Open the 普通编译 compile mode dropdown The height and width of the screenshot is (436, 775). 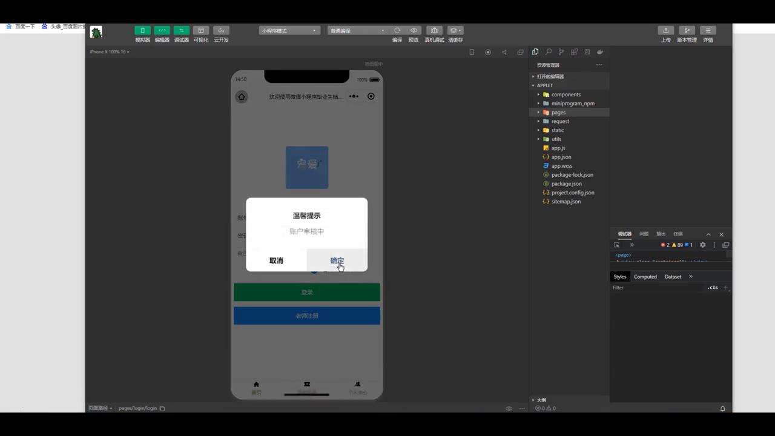(x=356, y=30)
